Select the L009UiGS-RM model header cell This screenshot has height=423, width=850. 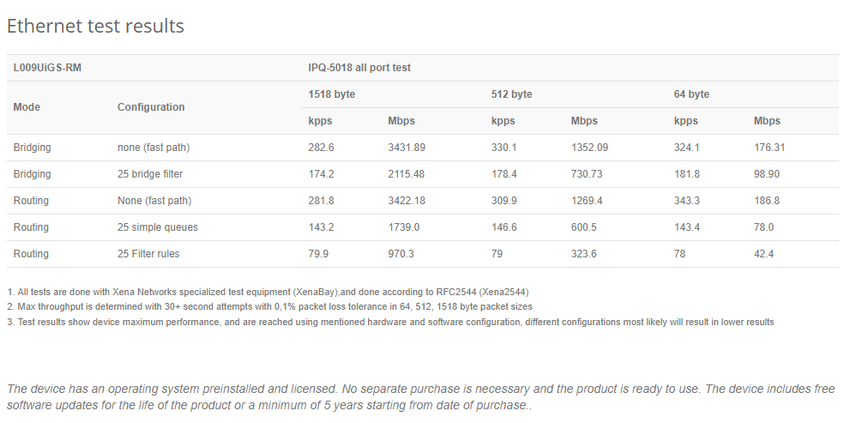[x=47, y=68]
